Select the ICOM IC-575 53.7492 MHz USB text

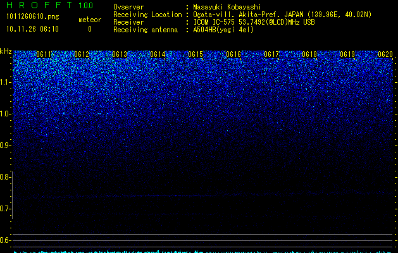(254, 22)
